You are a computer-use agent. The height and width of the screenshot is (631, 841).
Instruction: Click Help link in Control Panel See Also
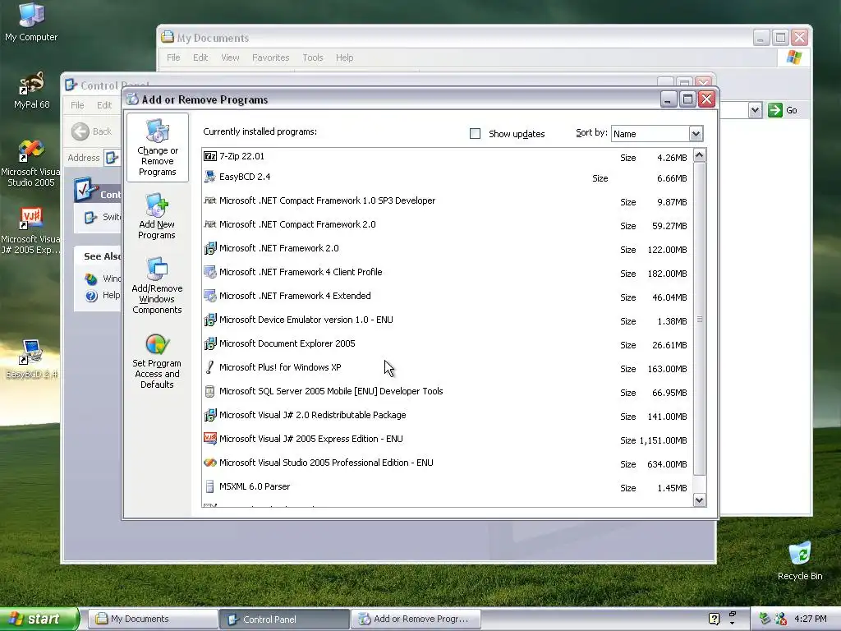pos(111,295)
